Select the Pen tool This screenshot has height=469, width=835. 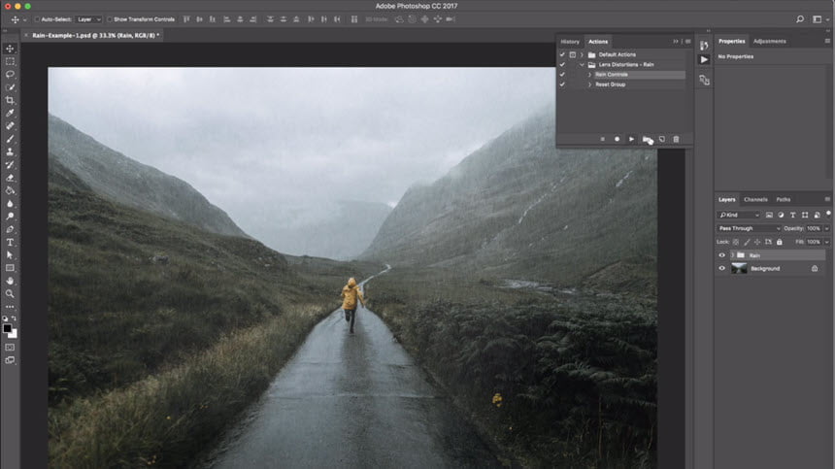click(10, 229)
